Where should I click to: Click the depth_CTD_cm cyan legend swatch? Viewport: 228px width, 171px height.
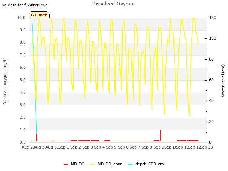point(130,165)
